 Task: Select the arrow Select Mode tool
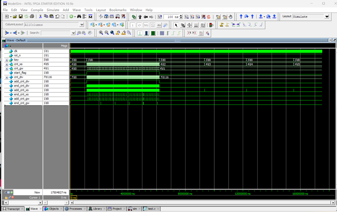[176, 25]
